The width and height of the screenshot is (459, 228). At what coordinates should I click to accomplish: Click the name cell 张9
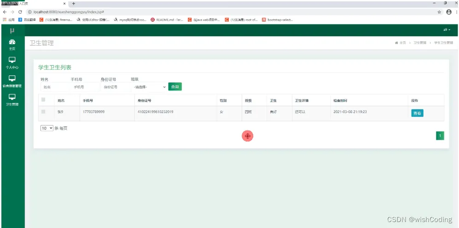click(x=61, y=112)
